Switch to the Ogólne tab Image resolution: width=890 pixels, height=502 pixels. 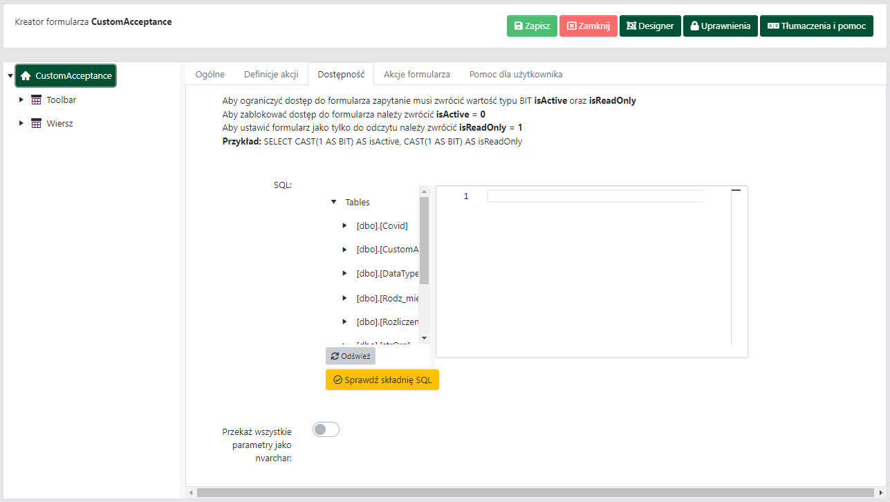pos(210,74)
